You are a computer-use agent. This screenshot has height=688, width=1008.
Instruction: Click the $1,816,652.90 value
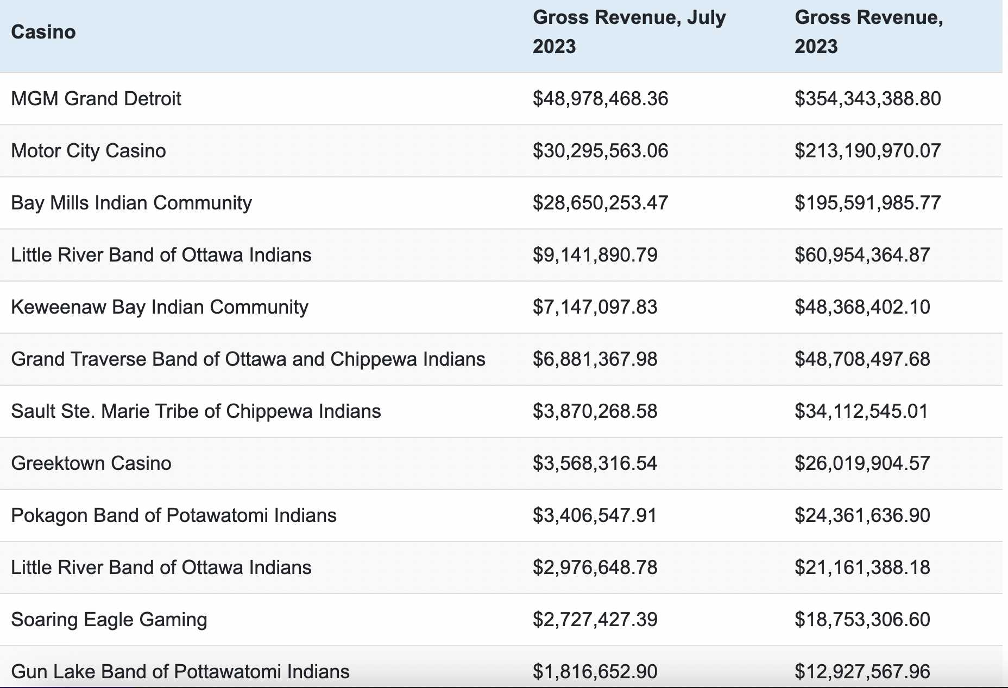[x=595, y=672]
